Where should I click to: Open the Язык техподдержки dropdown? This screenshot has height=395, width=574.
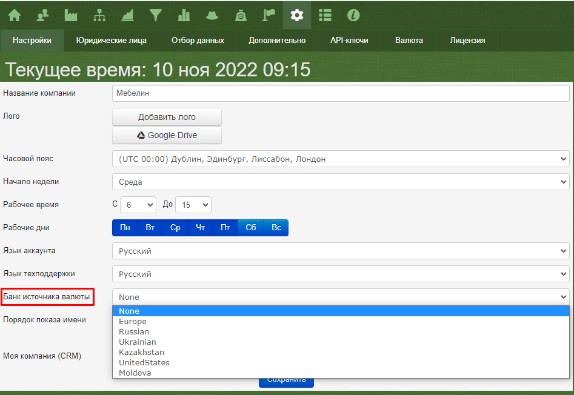(x=341, y=274)
